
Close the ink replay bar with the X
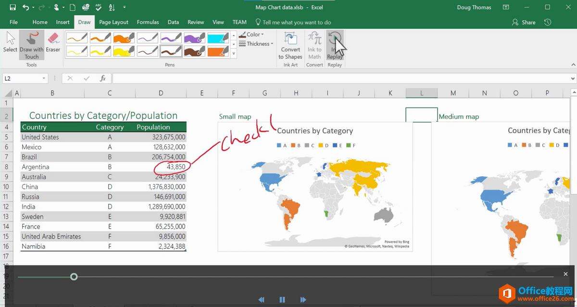coord(565,274)
